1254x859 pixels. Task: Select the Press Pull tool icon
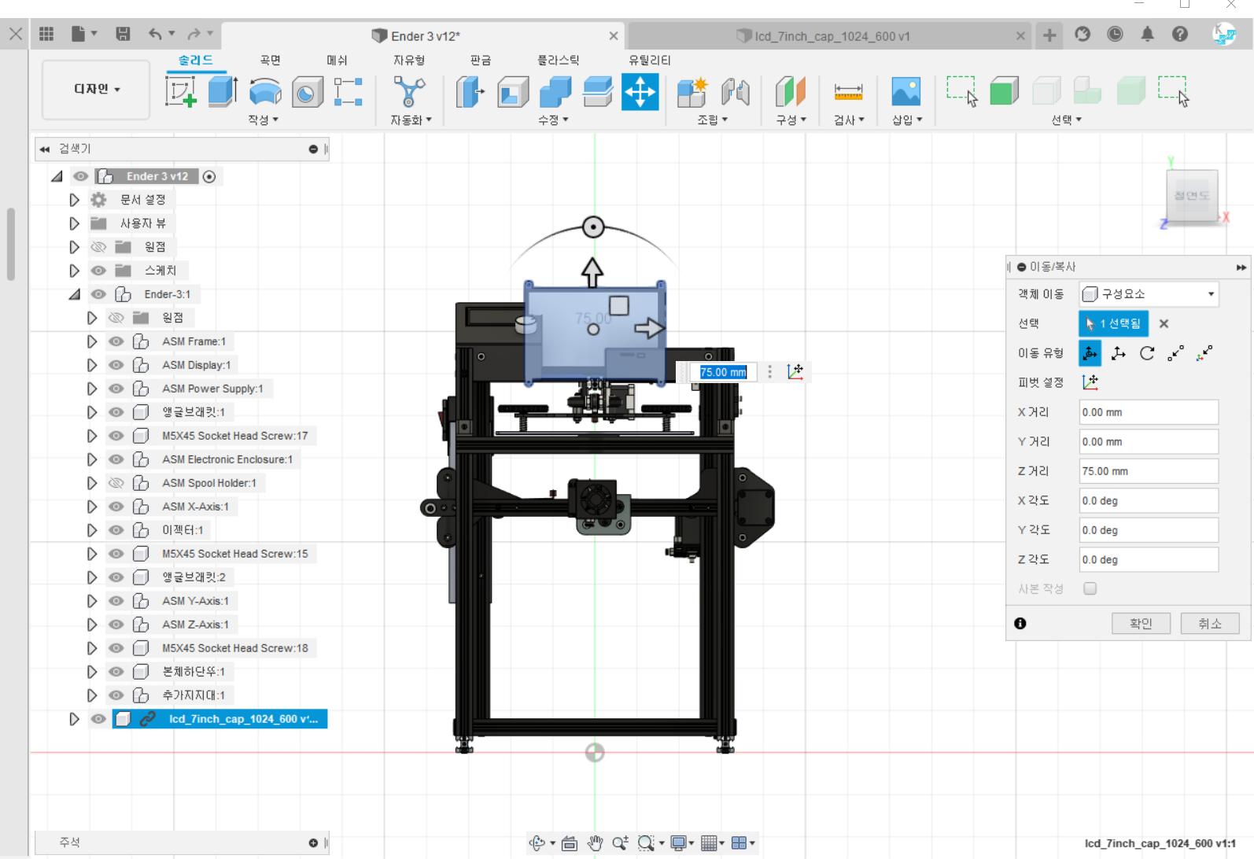pyautogui.click(x=470, y=92)
